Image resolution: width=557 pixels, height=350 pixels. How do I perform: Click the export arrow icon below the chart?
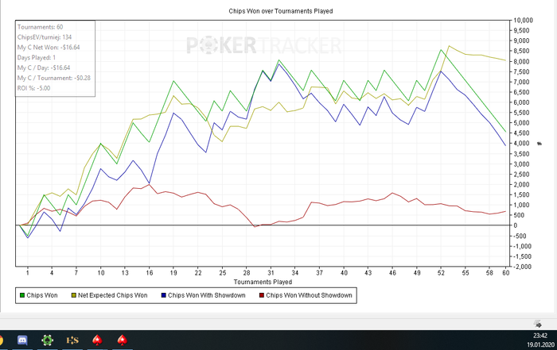coord(538,324)
